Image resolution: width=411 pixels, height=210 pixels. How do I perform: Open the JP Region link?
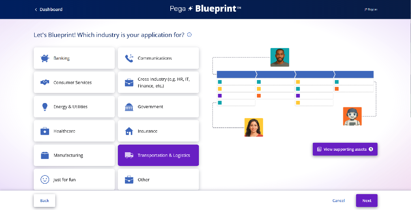tap(371, 9)
